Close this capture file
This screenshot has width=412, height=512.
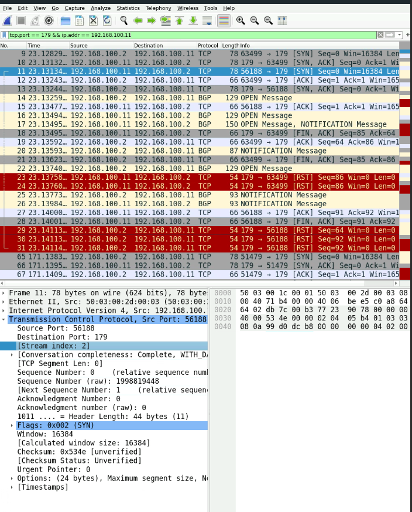coord(93,21)
